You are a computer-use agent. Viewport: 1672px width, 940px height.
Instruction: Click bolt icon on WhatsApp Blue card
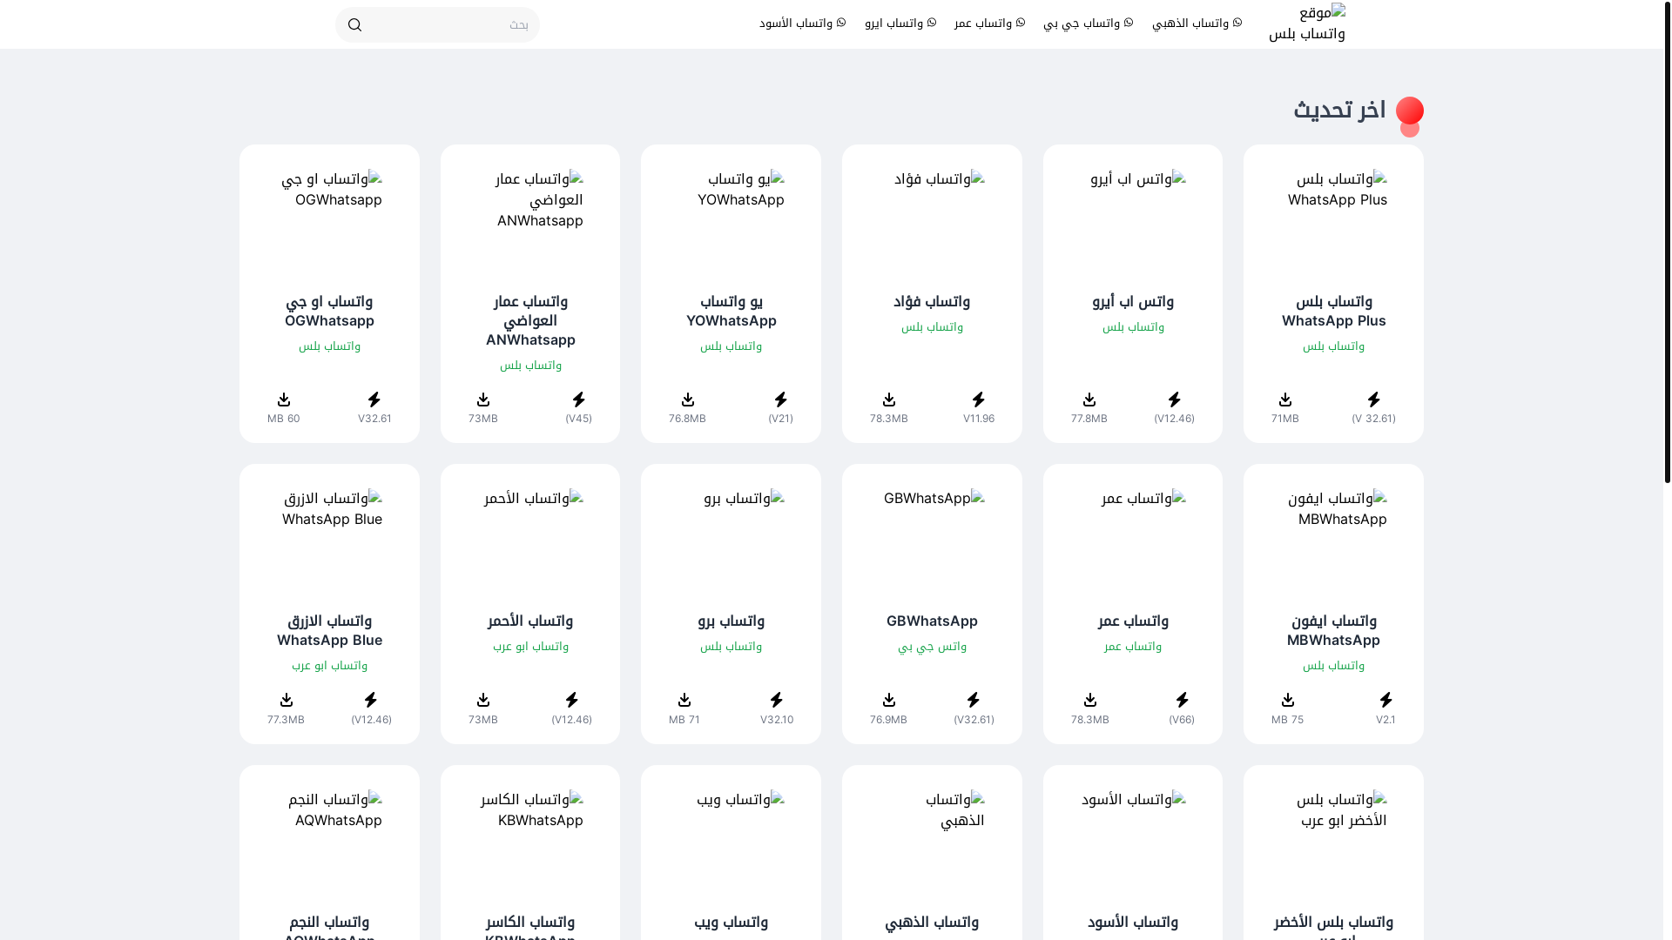pyautogui.click(x=371, y=701)
